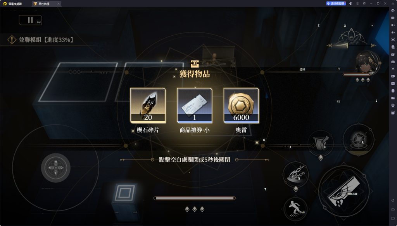Switch to the 黑色信標 app tab
The height and width of the screenshot is (226, 397).
click(x=47, y=3)
